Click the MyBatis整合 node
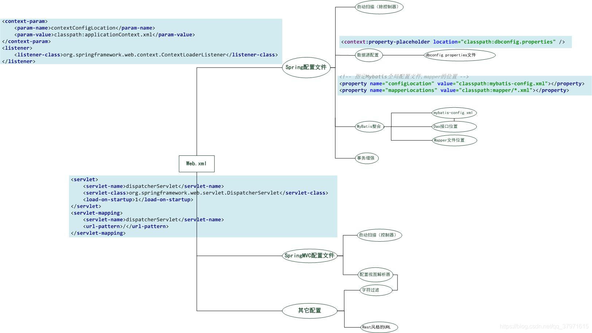Screen dimensions: 592x333 click(369, 127)
